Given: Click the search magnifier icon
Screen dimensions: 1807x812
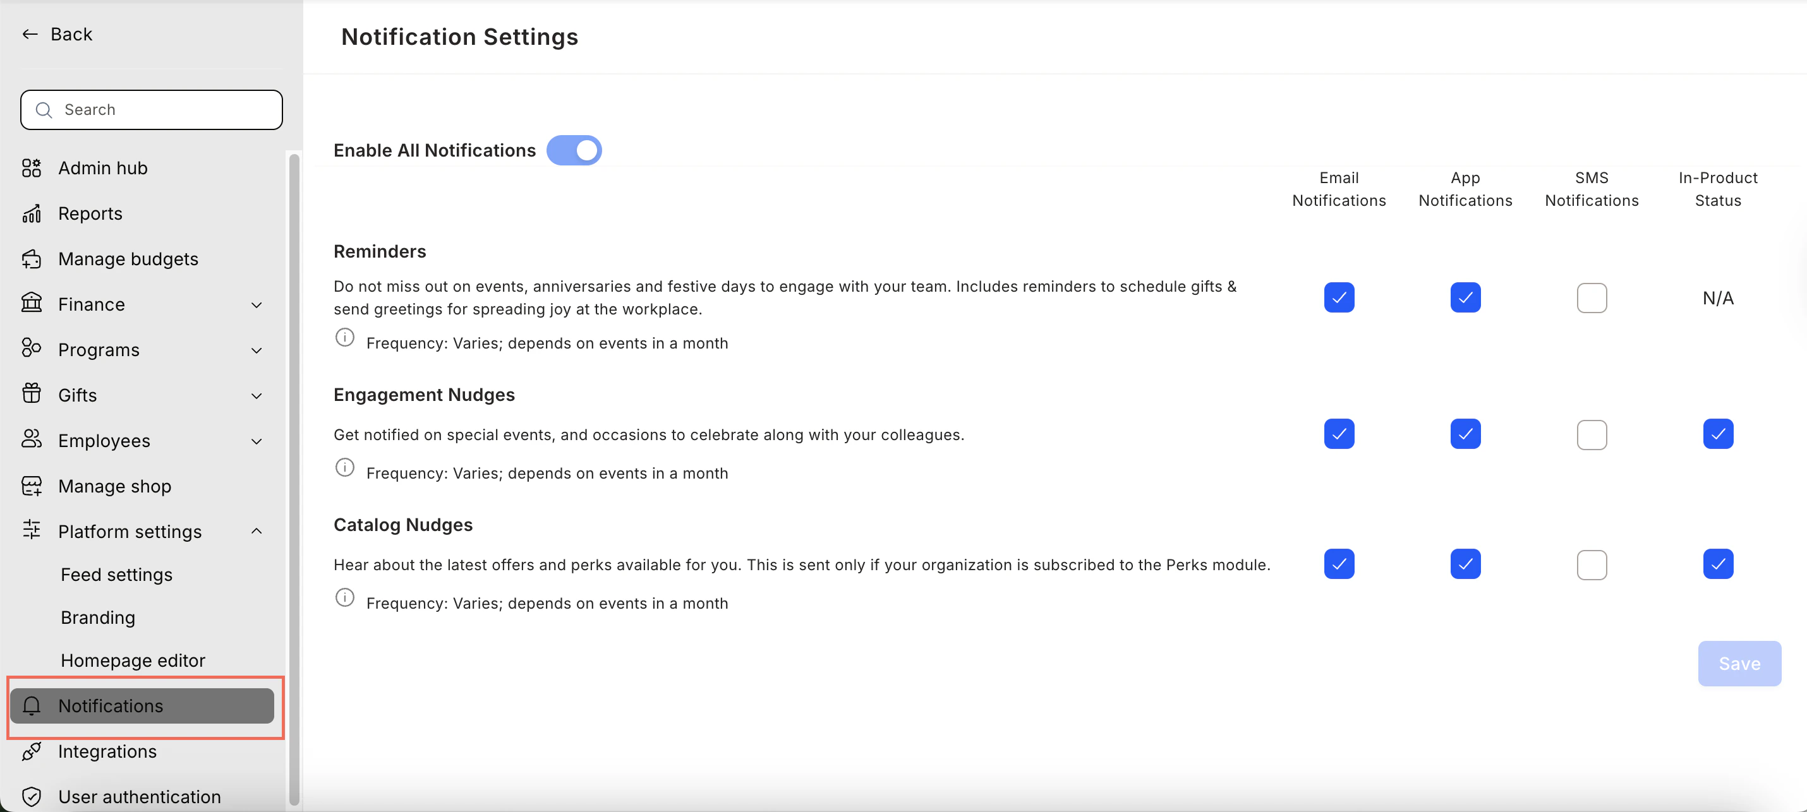Looking at the screenshot, I should [44, 110].
